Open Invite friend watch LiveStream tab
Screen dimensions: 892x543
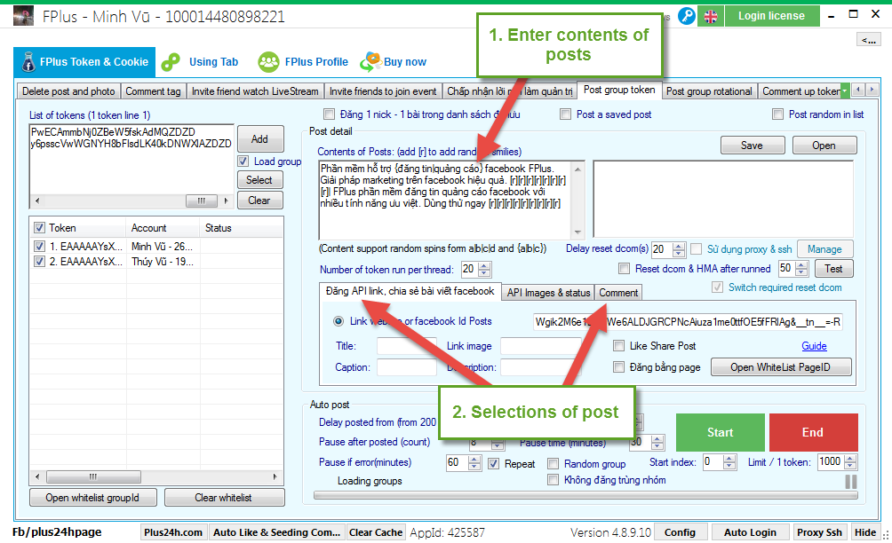tap(255, 91)
